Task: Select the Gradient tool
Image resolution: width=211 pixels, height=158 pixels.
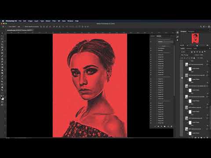Action: pyautogui.click(x=2, y=67)
